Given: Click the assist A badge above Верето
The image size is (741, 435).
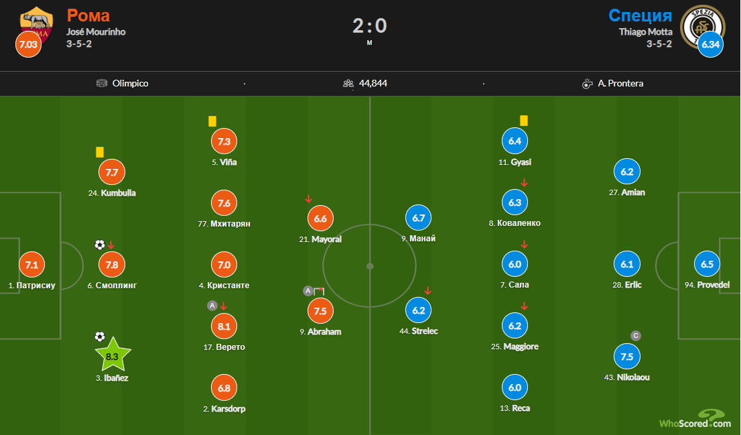Looking at the screenshot, I should (212, 306).
